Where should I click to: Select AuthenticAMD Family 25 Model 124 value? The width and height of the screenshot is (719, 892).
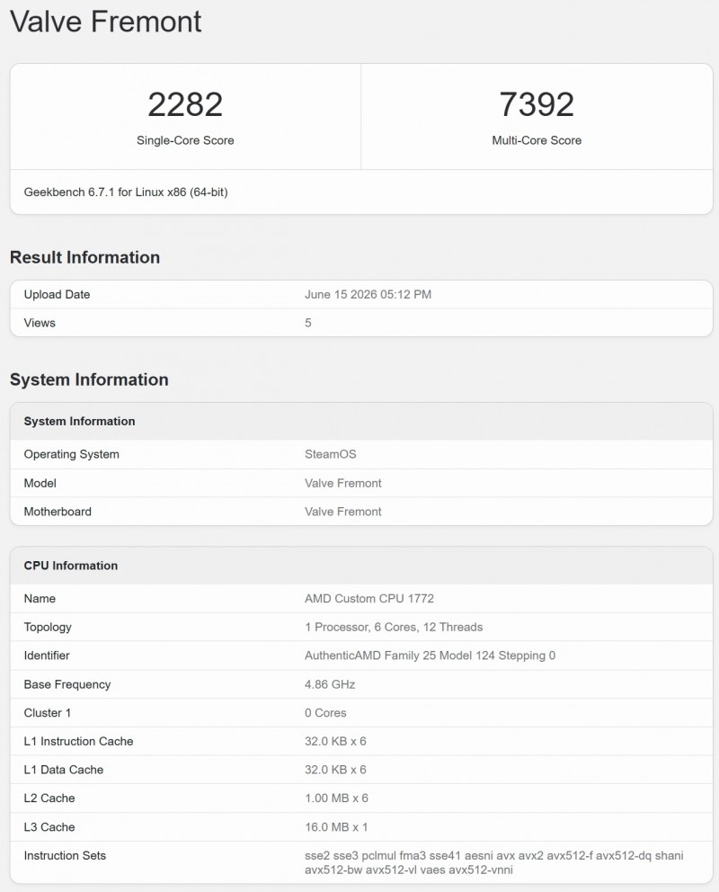coord(430,656)
